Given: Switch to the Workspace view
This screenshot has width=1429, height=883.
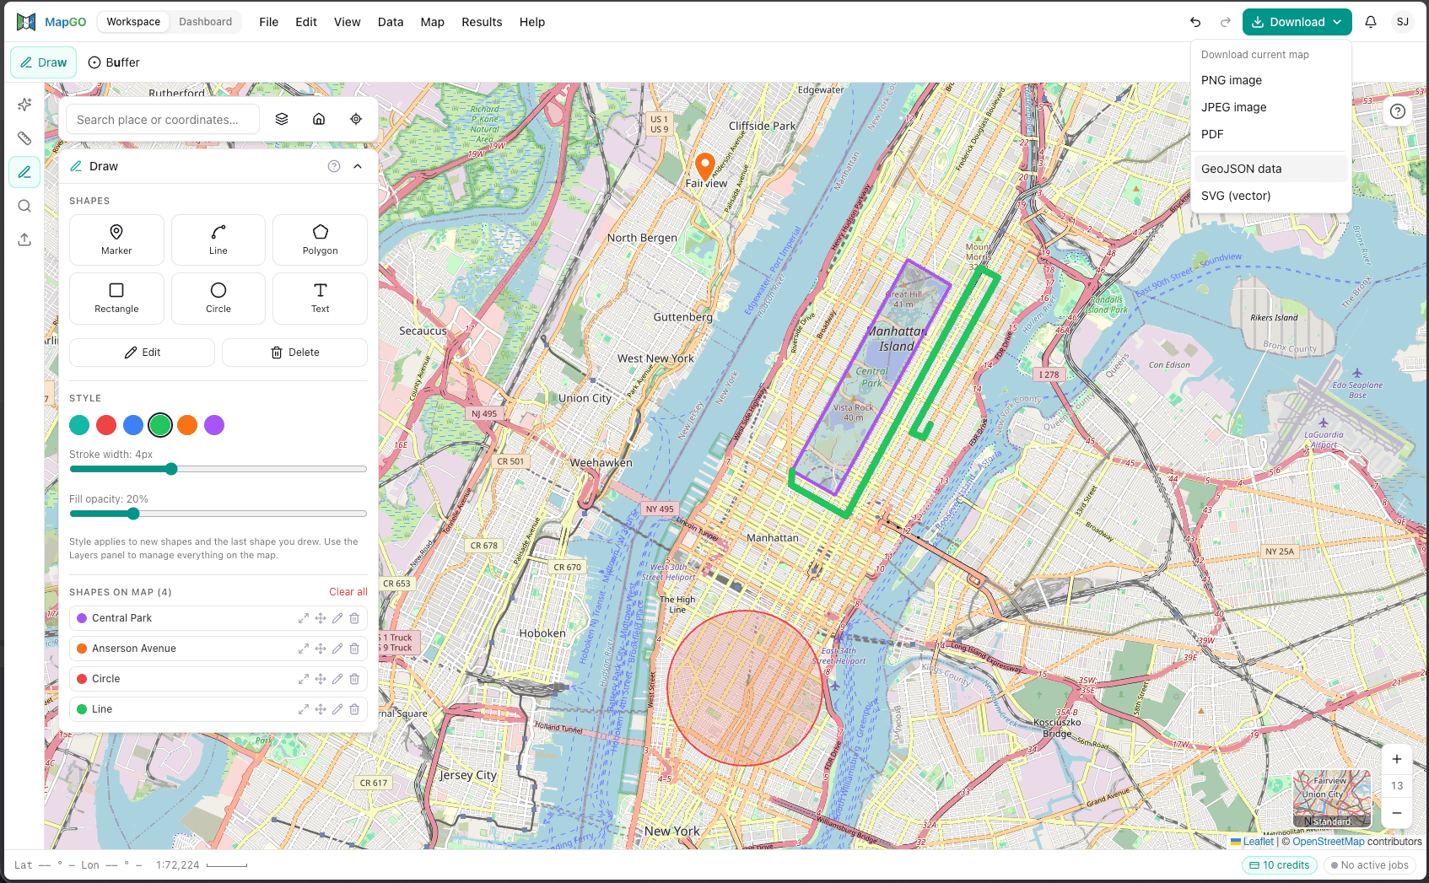Looking at the screenshot, I should coord(133,22).
